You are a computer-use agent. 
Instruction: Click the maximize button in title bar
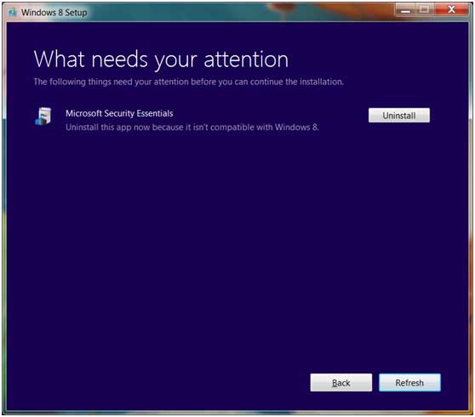pyautogui.click(x=425, y=9)
